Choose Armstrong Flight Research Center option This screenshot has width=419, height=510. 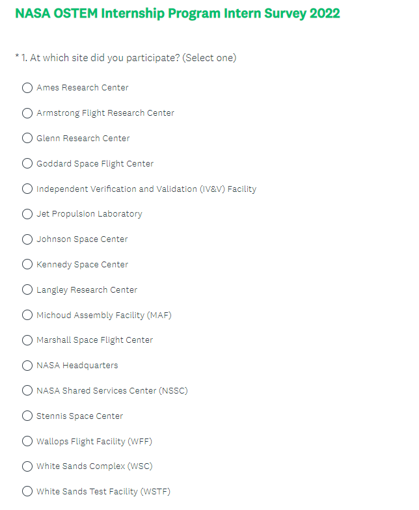point(27,113)
